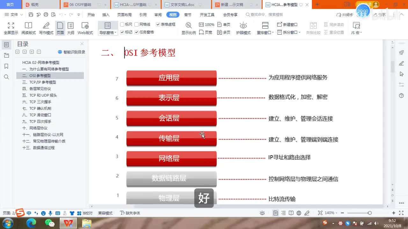Image resolution: width=408 pixels, height=229 pixels.
Task: Open split window (拆分窗口) dropdown
Action: [289, 32]
